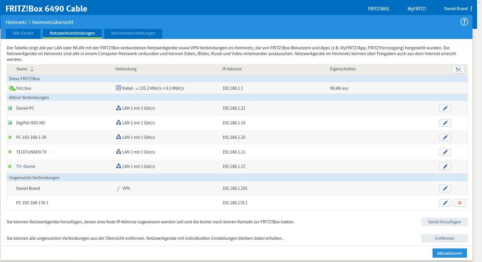Edit the TELEFUNKEN-TV entry pencil icon
The height and width of the screenshot is (262, 482).
pos(445,152)
